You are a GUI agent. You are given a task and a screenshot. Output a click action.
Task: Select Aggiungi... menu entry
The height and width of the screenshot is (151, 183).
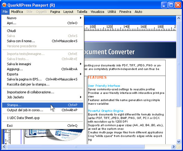click(43, 69)
